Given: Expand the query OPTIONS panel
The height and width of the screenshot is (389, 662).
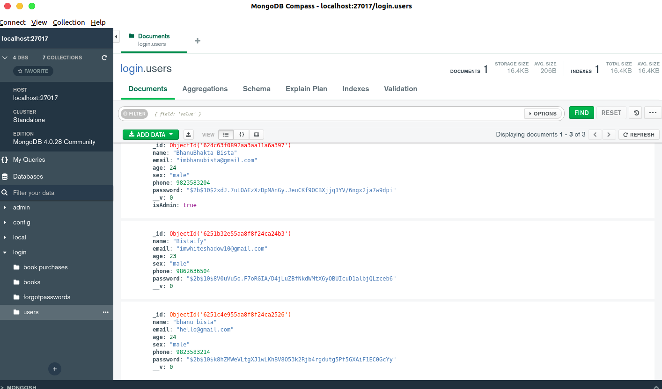Looking at the screenshot, I should (542, 113).
